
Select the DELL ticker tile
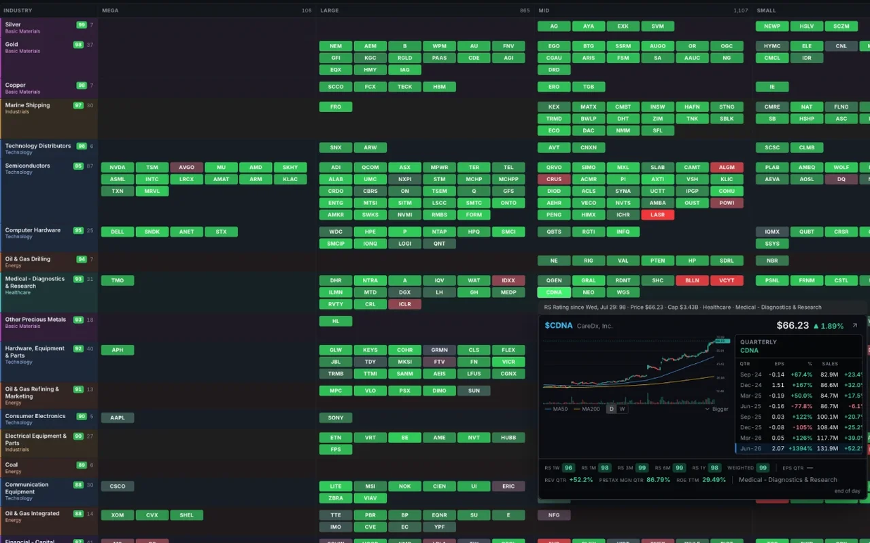pyautogui.click(x=118, y=232)
